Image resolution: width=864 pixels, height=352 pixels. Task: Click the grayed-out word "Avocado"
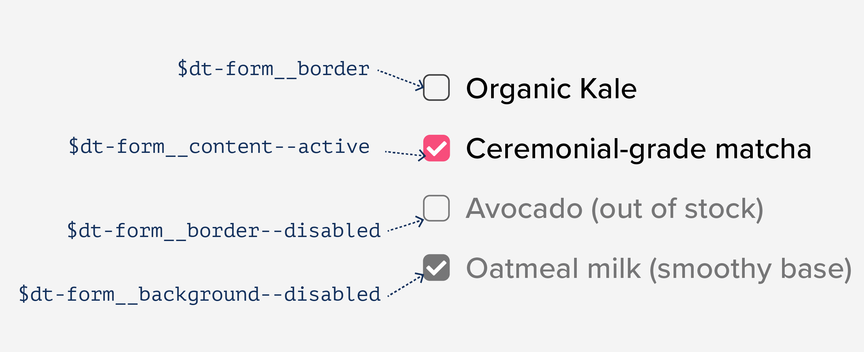524,209
